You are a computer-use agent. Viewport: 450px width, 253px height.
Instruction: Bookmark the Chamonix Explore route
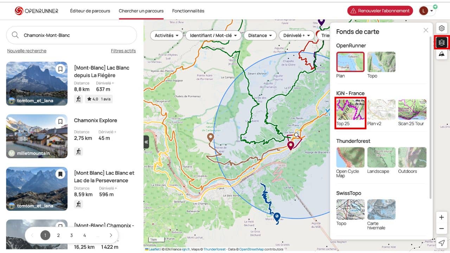pos(60,122)
